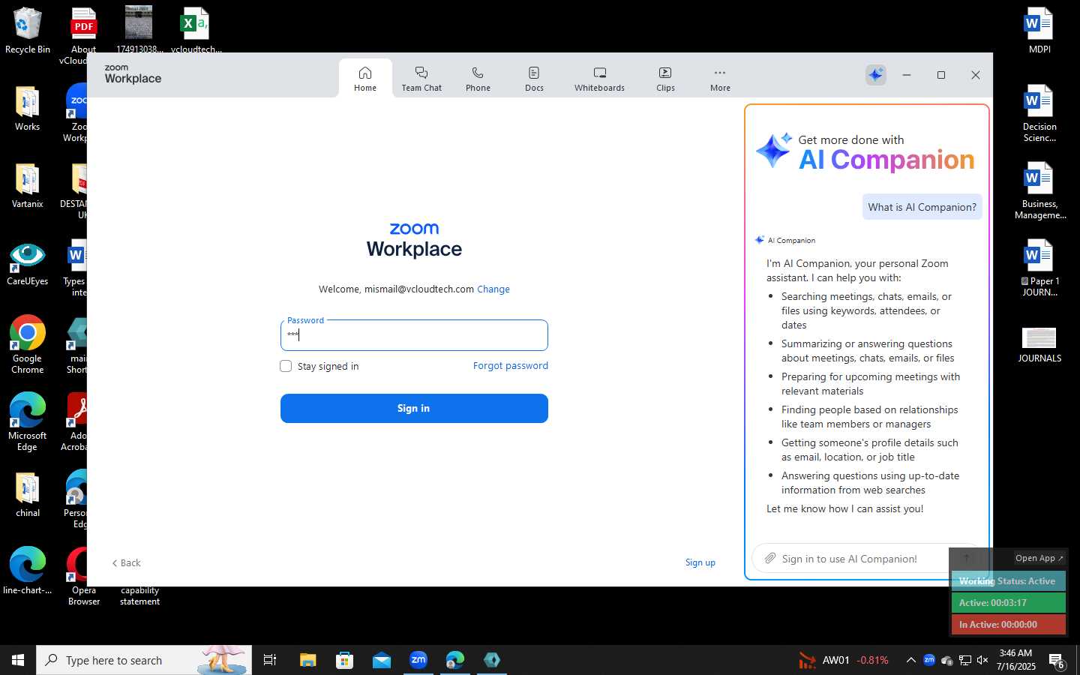Open the Forgot password link

pyautogui.click(x=511, y=366)
